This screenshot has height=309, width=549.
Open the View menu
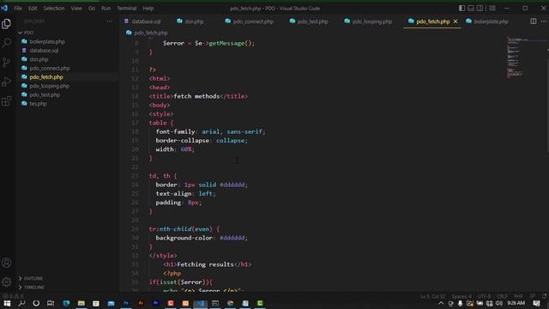[76, 8]
